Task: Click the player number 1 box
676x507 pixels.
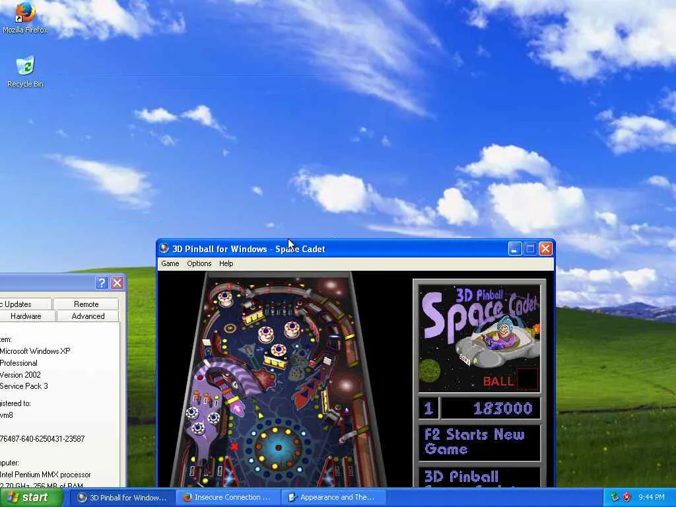Action: pos(428,408)
